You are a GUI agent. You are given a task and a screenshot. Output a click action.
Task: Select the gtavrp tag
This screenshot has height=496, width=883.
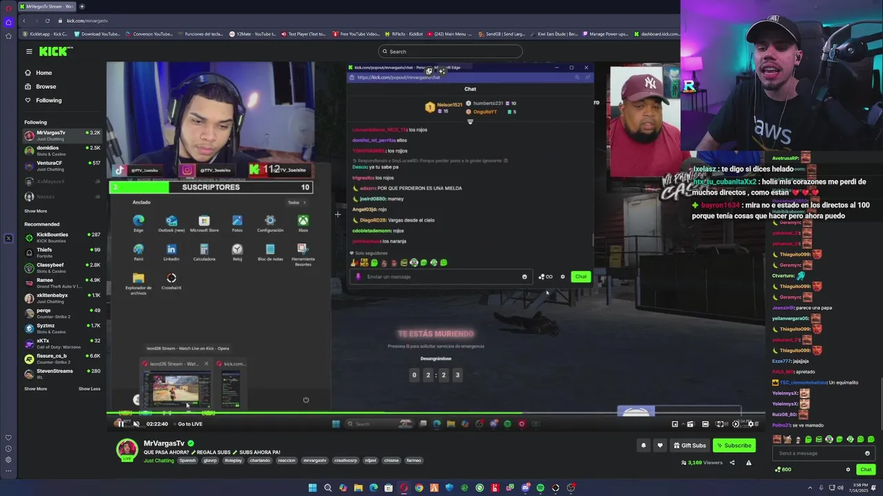click(x=210, y=460)
